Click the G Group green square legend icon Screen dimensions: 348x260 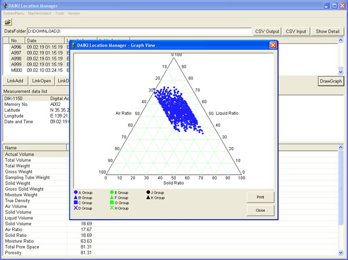112,203
